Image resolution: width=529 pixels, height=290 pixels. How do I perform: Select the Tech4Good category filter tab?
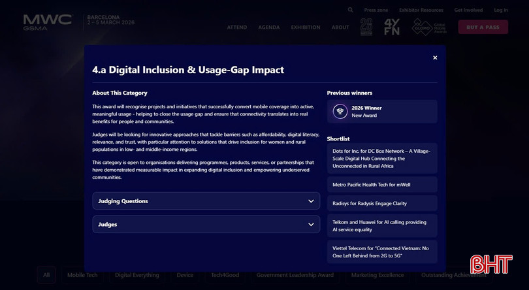click(x=225, y=275)
